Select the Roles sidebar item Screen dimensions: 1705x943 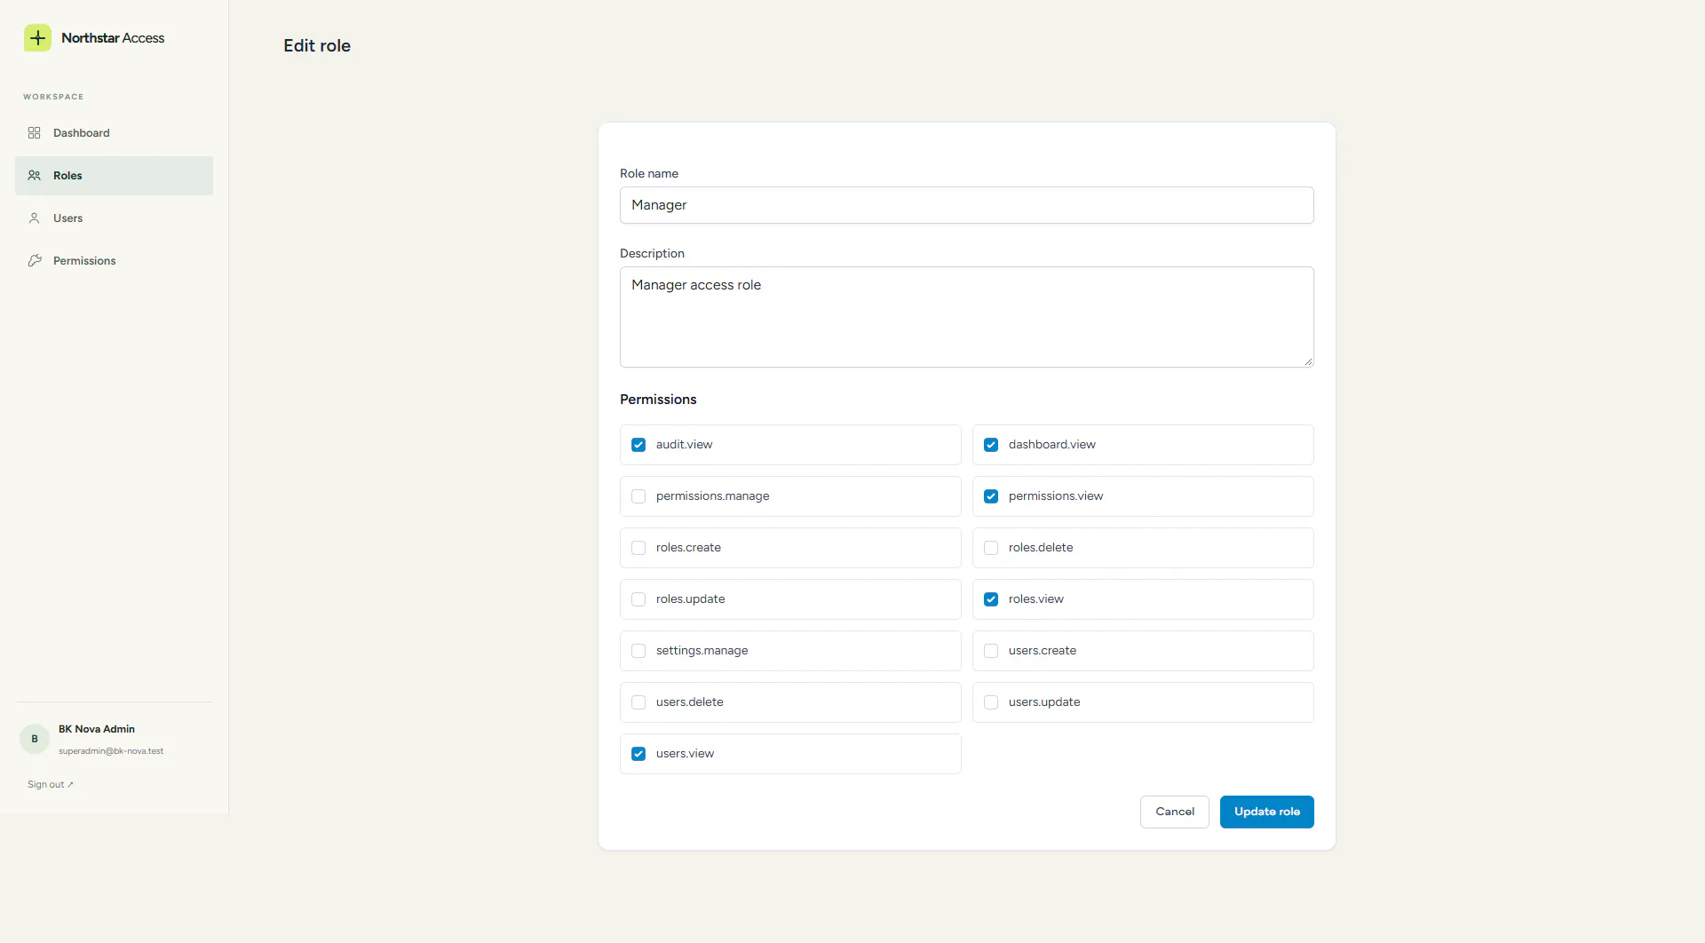pos(114,176)
